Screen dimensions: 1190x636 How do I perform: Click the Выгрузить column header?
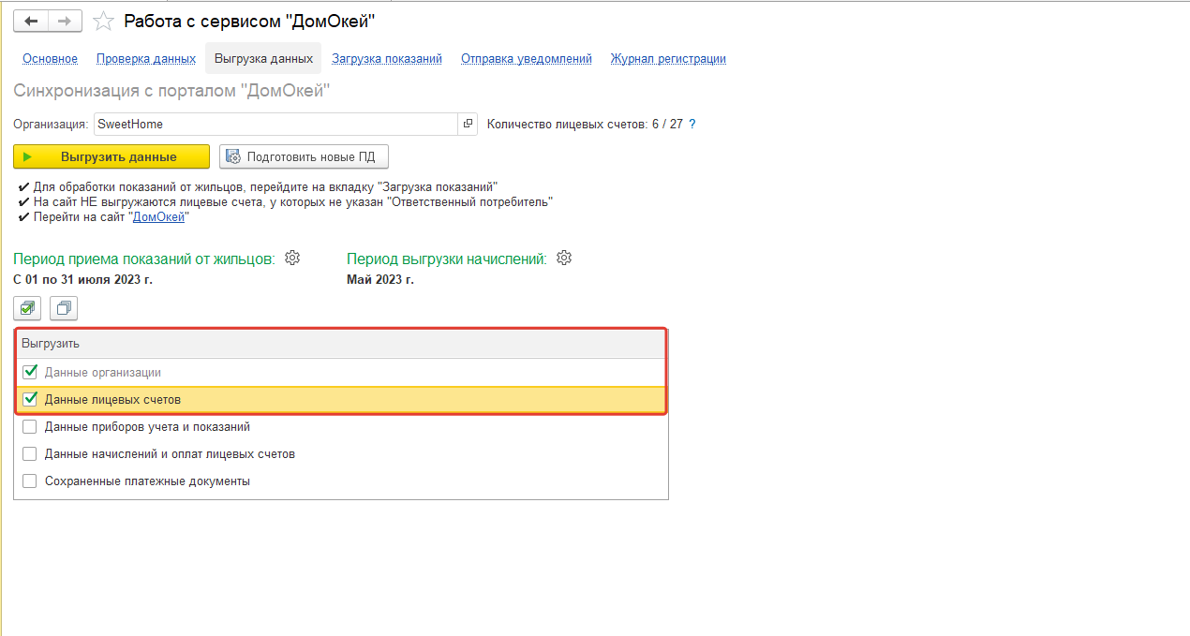point(341,344)
